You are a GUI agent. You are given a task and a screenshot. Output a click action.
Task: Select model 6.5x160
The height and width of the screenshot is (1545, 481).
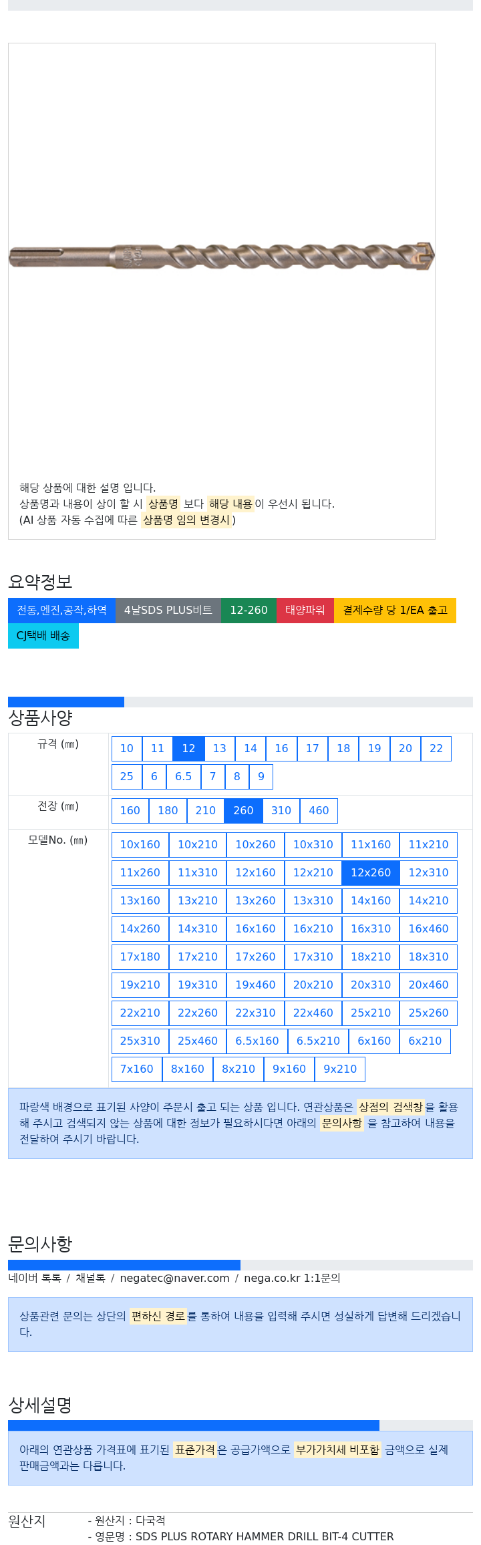[257, 1041]
